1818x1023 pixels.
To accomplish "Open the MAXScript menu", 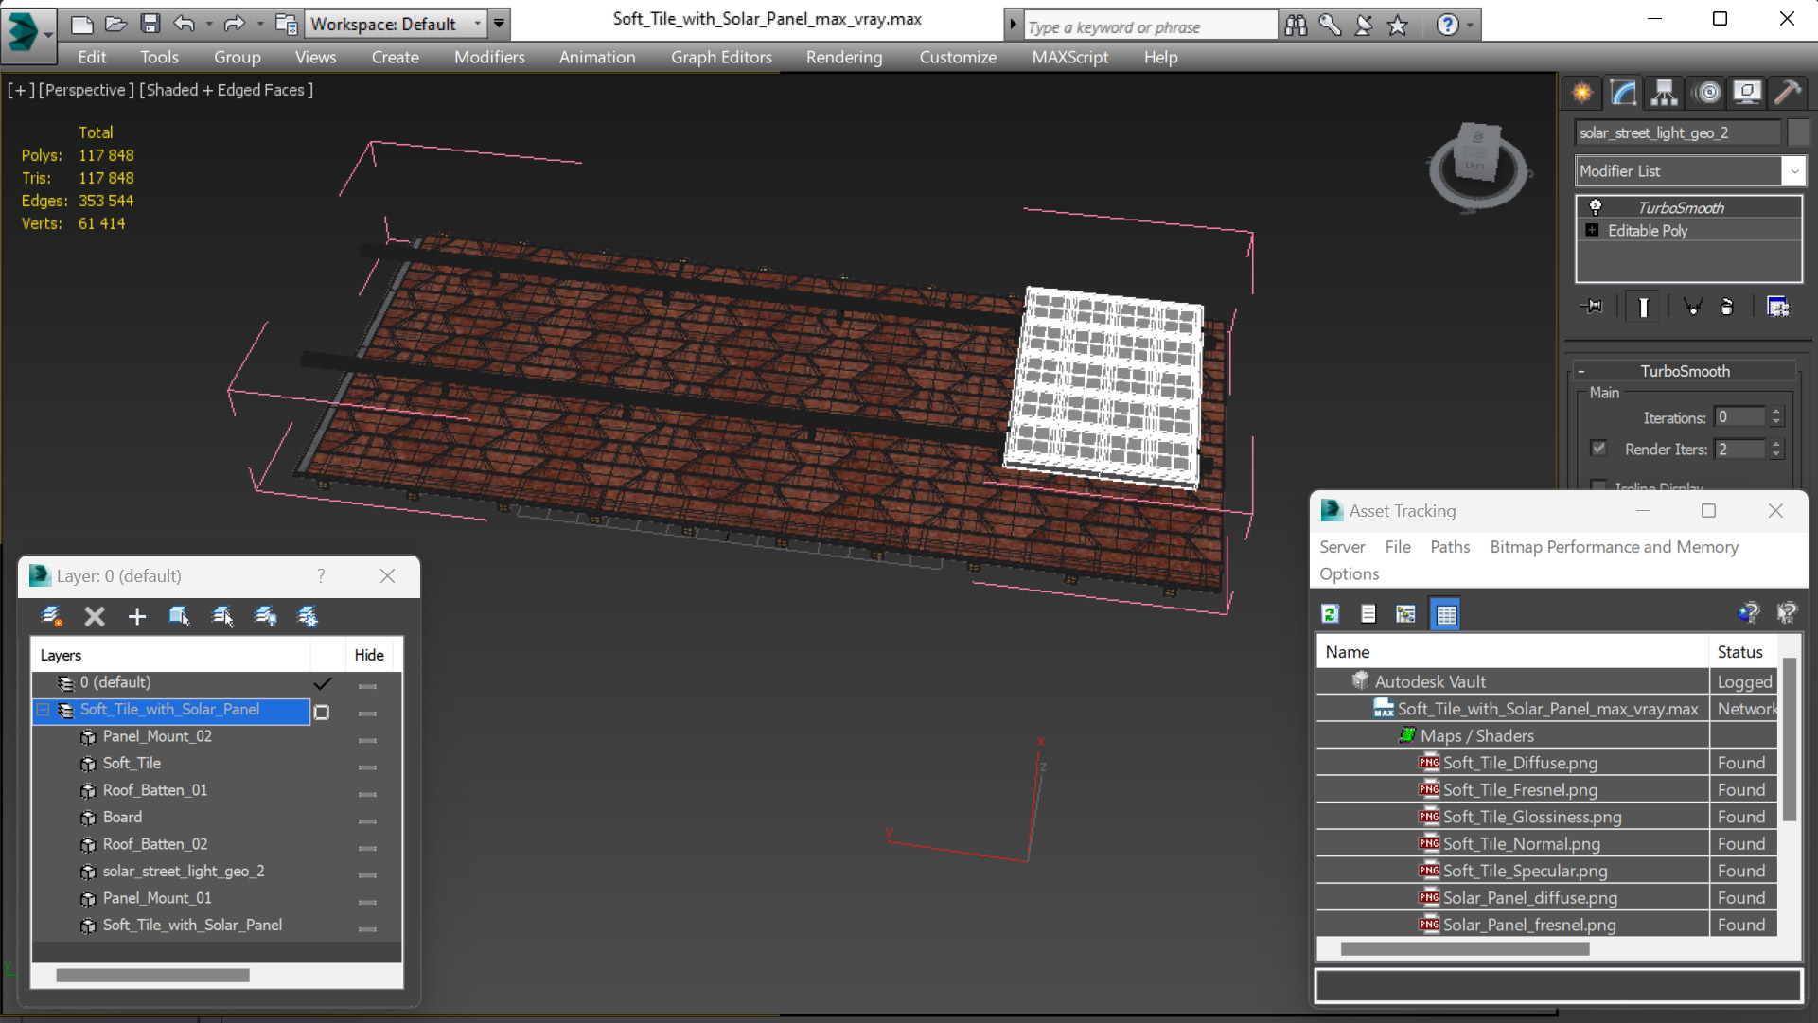I will (x=1069, y=57).
